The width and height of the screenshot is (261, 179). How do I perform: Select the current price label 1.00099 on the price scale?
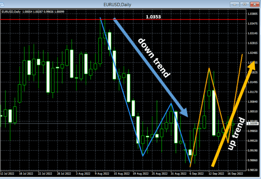click(x=253, y=124)
